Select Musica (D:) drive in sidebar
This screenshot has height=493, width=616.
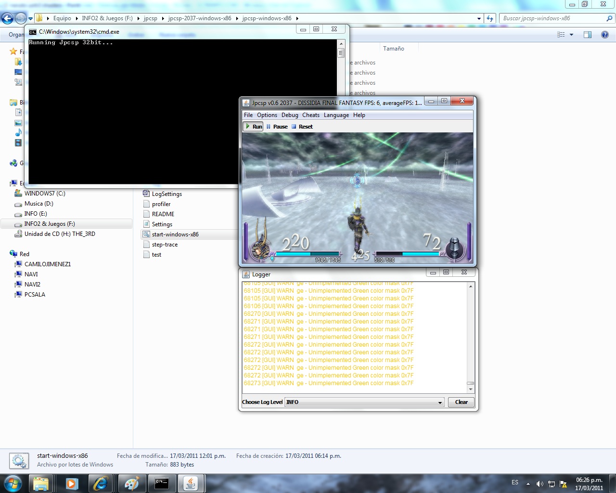tap(38, 204)
